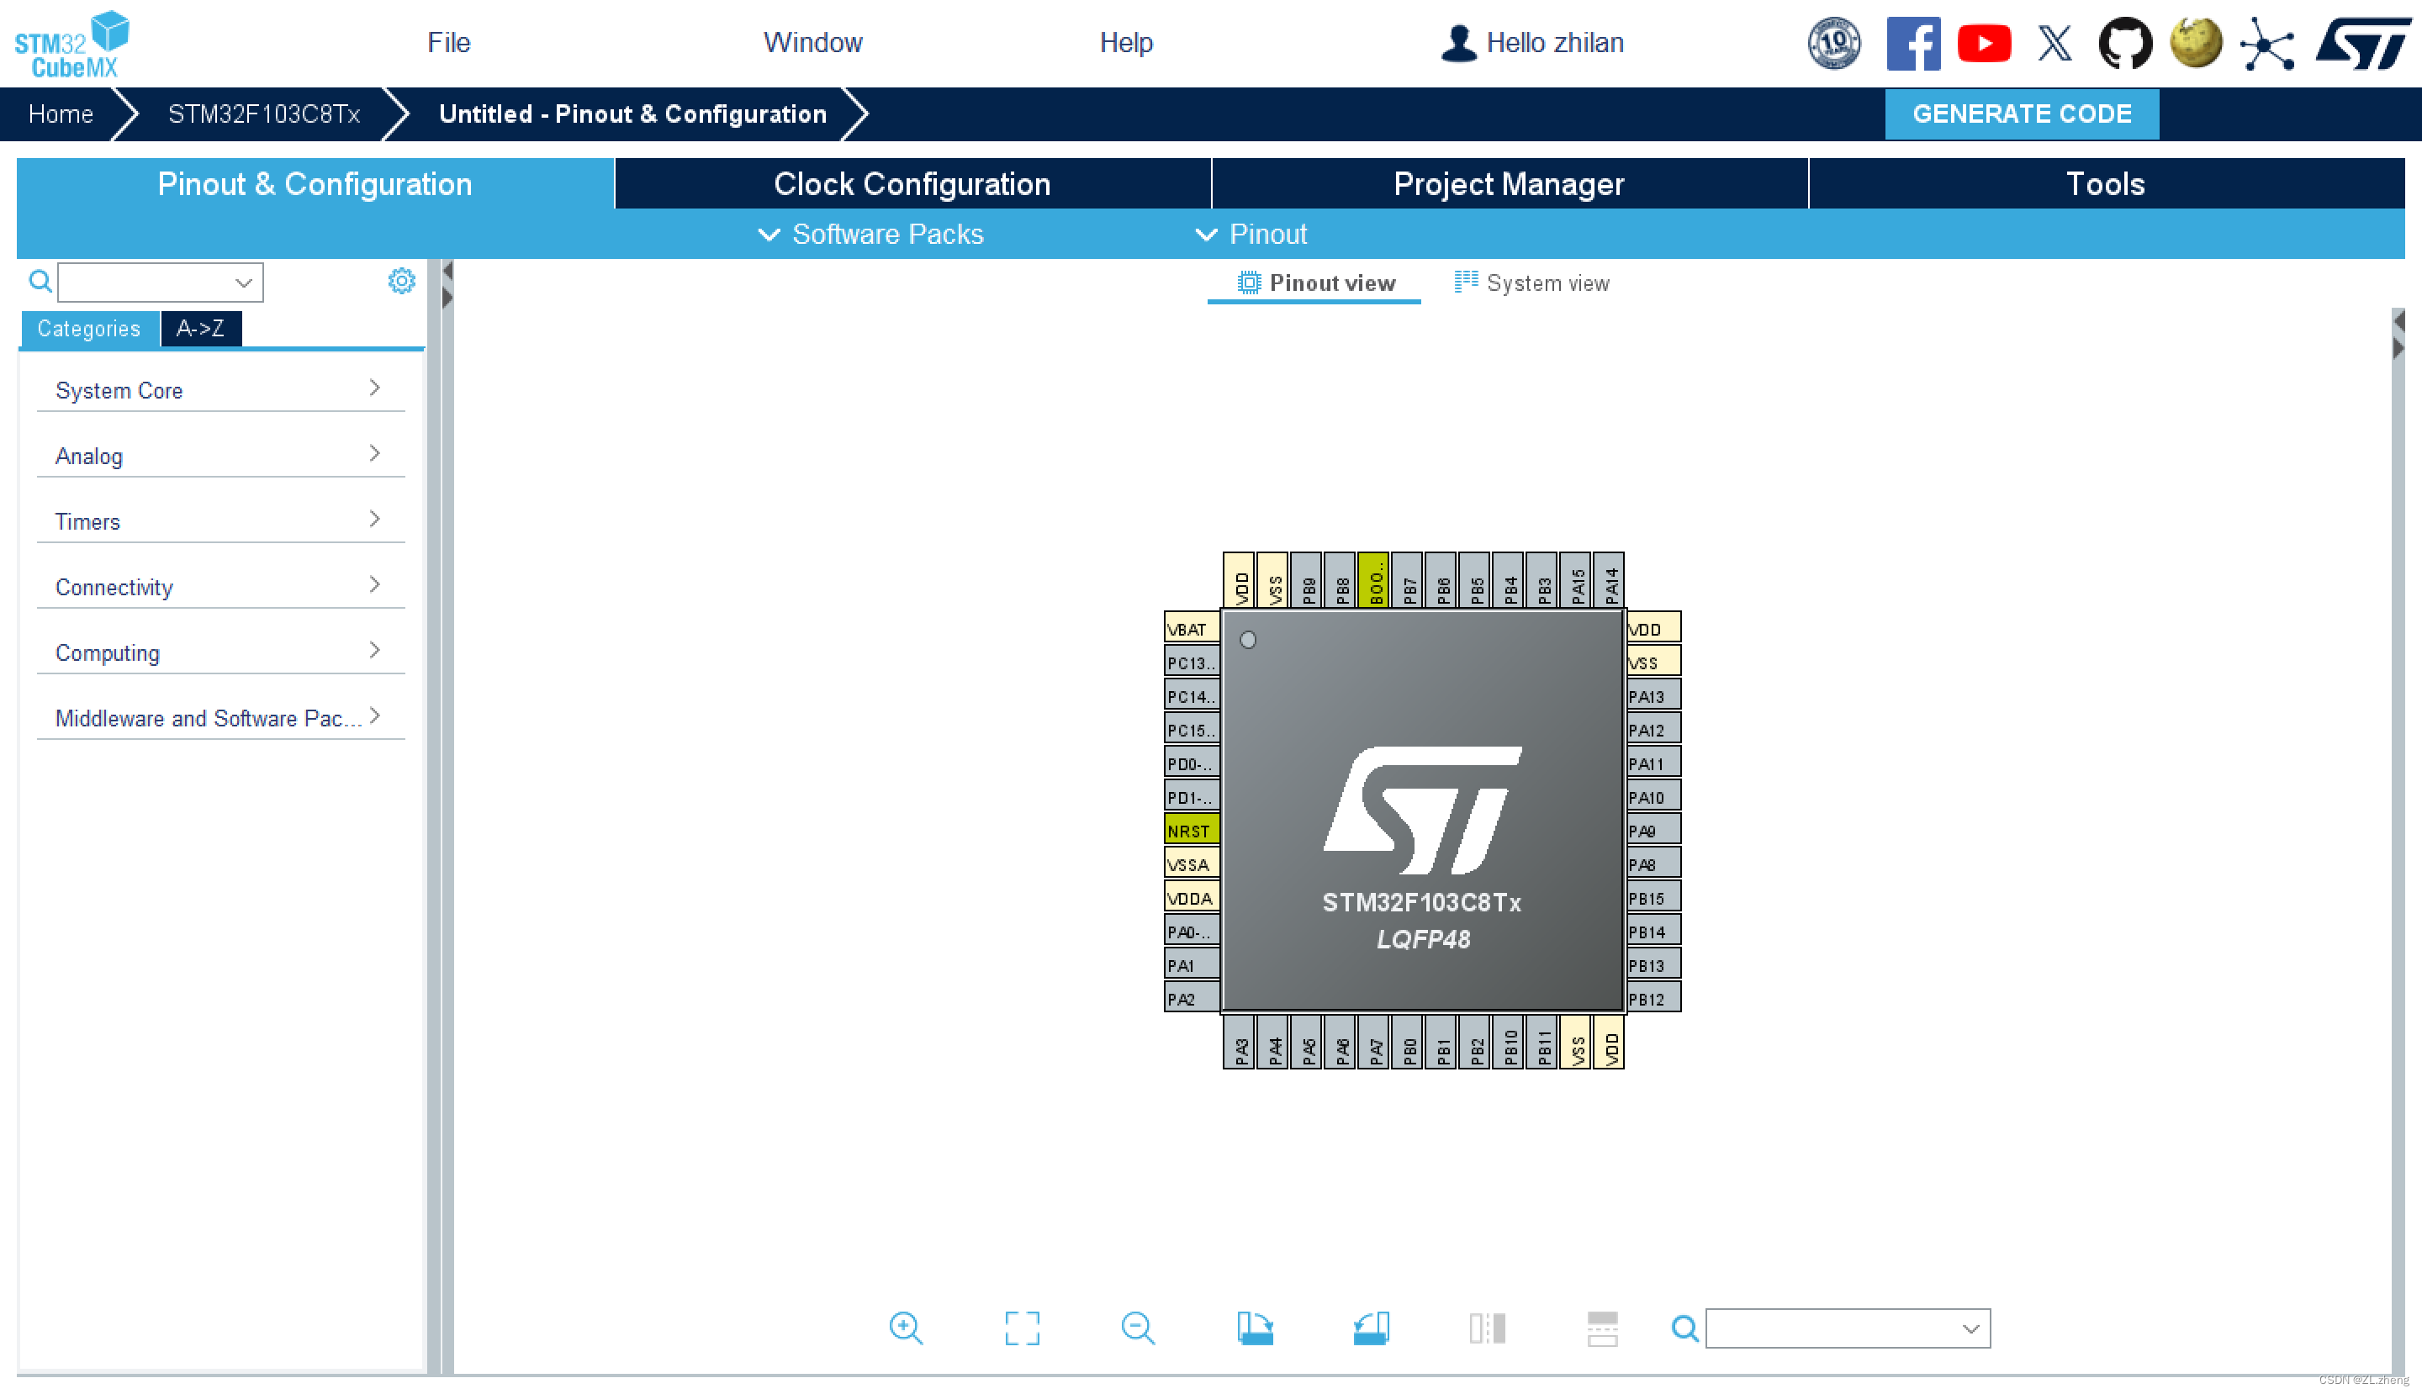This screenshot has width=2422, height=1394.
Task: Click the ST logo at top right
Action: 2362,43
